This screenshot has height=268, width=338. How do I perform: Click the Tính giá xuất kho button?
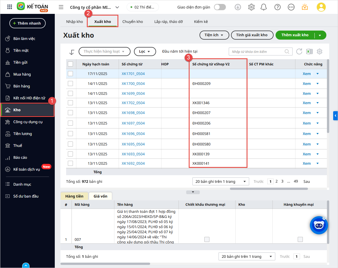point(252,35)
